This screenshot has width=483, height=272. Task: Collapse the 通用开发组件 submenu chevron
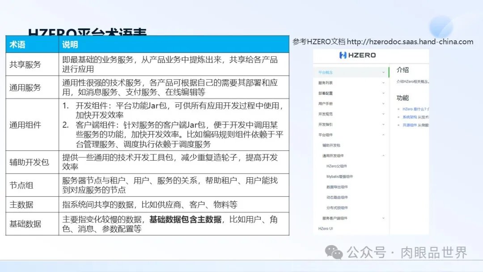383,156
